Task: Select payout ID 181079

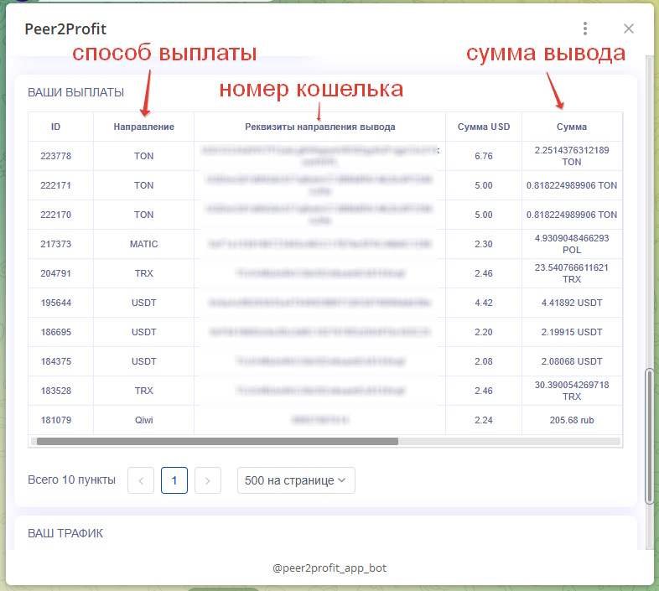Action: pyautogui.click(x=56, y=420)
